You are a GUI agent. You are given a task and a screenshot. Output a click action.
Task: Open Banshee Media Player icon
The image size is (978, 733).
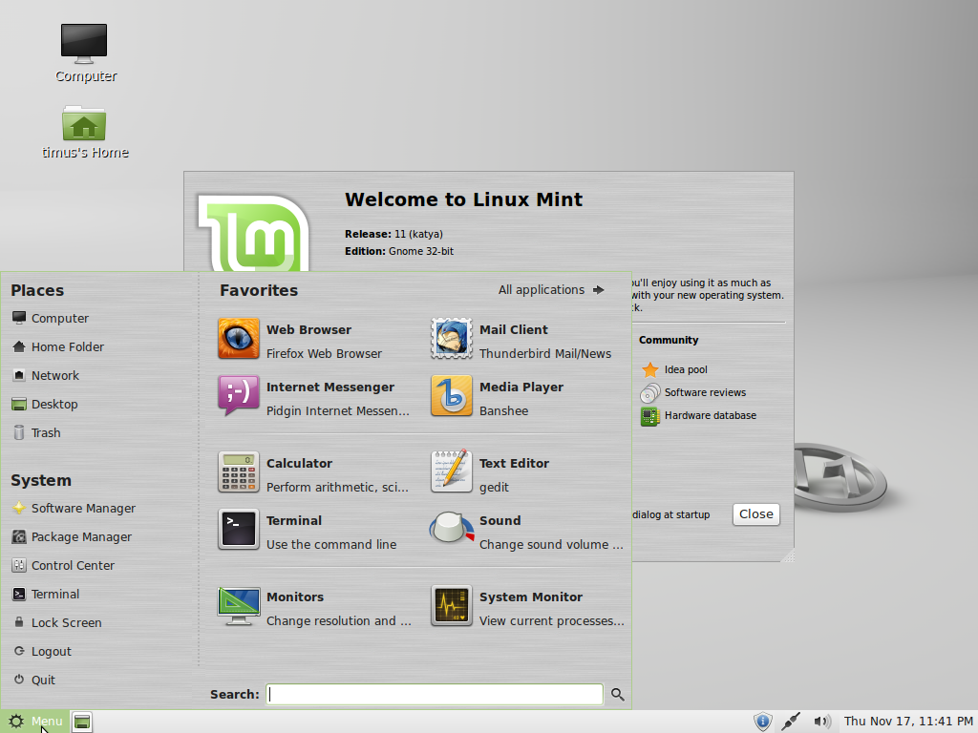(x=452, y=396)
